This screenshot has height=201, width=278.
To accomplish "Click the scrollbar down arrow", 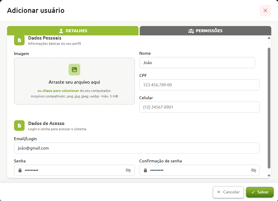I will tap(269, 176).
